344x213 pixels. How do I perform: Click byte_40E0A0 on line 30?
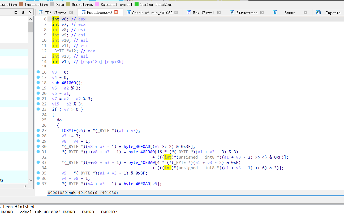(137, 146)
